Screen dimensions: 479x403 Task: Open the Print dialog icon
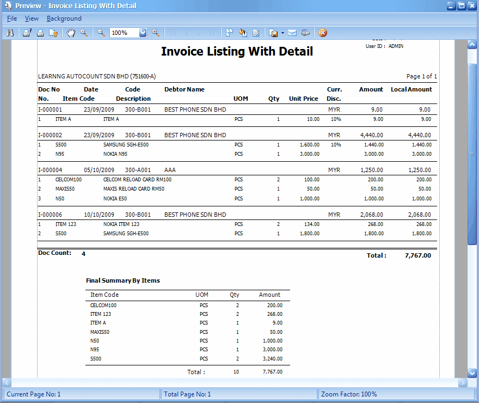coord(27,33)
